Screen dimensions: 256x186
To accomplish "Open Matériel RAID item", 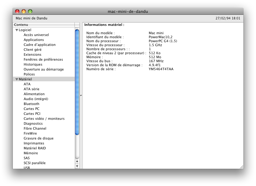I will (34, 148).
